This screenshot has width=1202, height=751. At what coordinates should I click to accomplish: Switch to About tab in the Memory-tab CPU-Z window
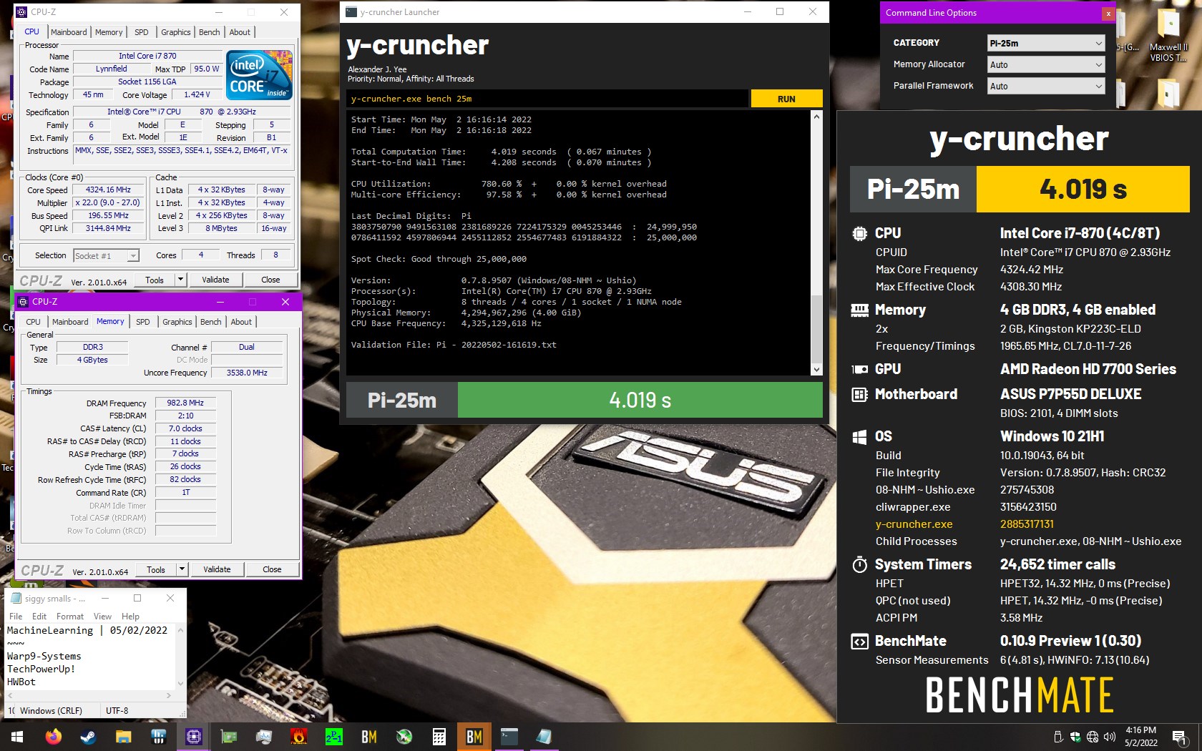point(241,322)
